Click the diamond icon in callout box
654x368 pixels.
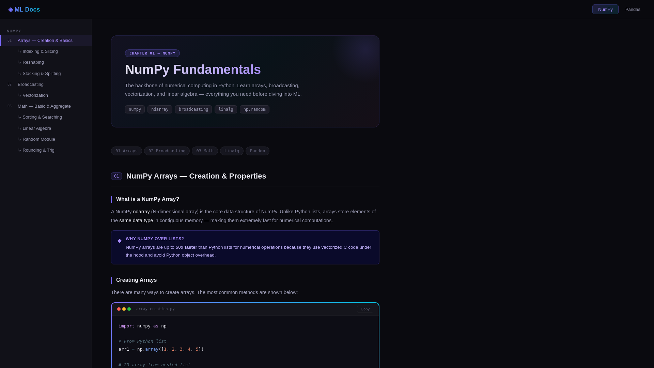(x=120, y=241)
